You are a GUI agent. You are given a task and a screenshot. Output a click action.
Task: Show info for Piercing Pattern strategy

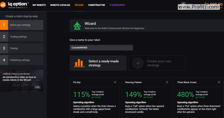coord(167,82)
